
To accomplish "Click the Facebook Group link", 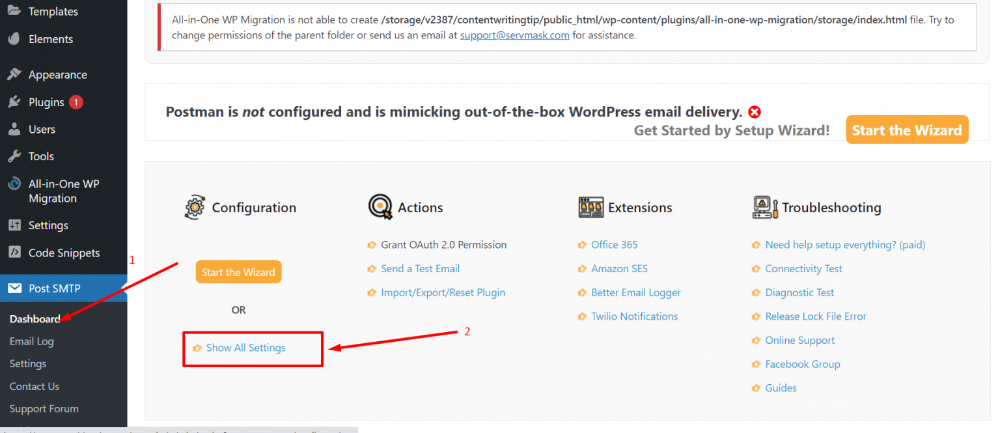I will (x=802, y=364).
